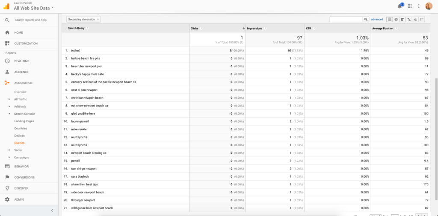Viewport: 438px width, 216px height.
Task: Click the Admin gear icon
Action: point(7,199)
